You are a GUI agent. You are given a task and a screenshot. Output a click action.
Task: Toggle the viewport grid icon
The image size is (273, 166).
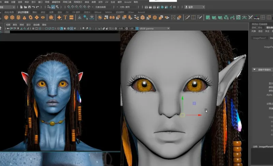point(33,29)
